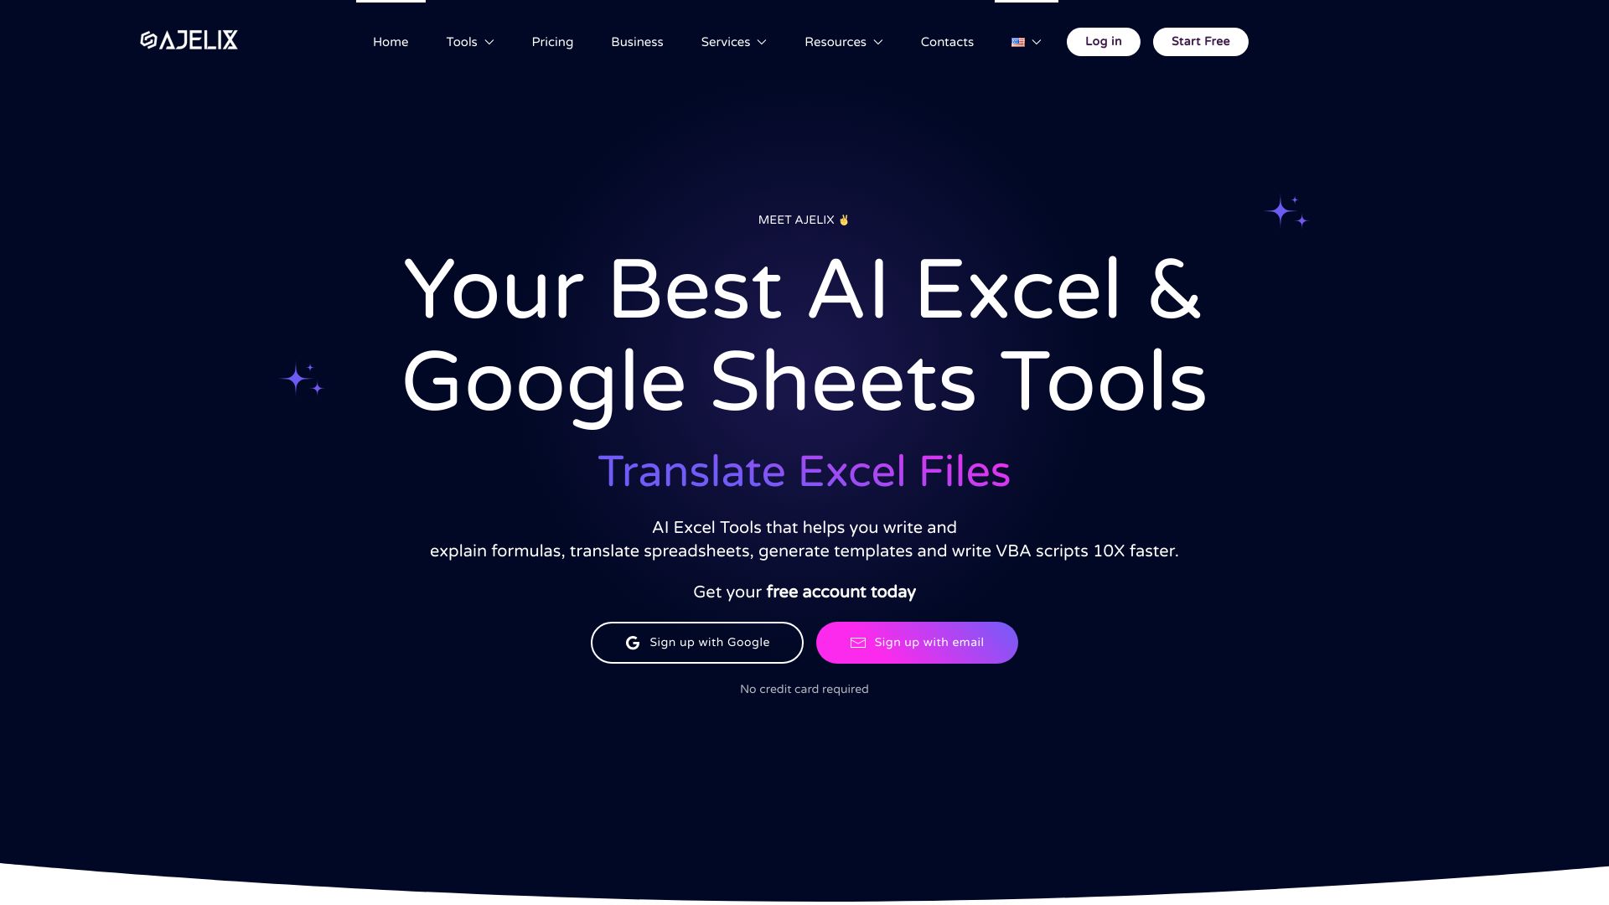This screenshot has height=905, width=1609.
Task: Click the Services dropdown arrow
Action: 763,41
